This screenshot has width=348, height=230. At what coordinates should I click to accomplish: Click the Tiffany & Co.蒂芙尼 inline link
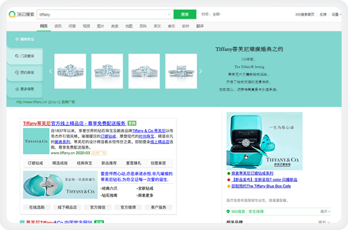[149, 131]
